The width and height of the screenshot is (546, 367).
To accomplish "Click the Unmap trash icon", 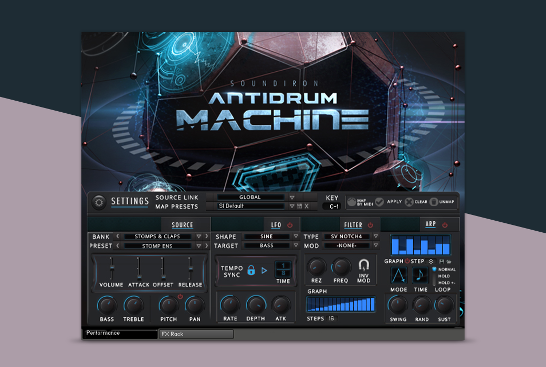I will [434, 202].
